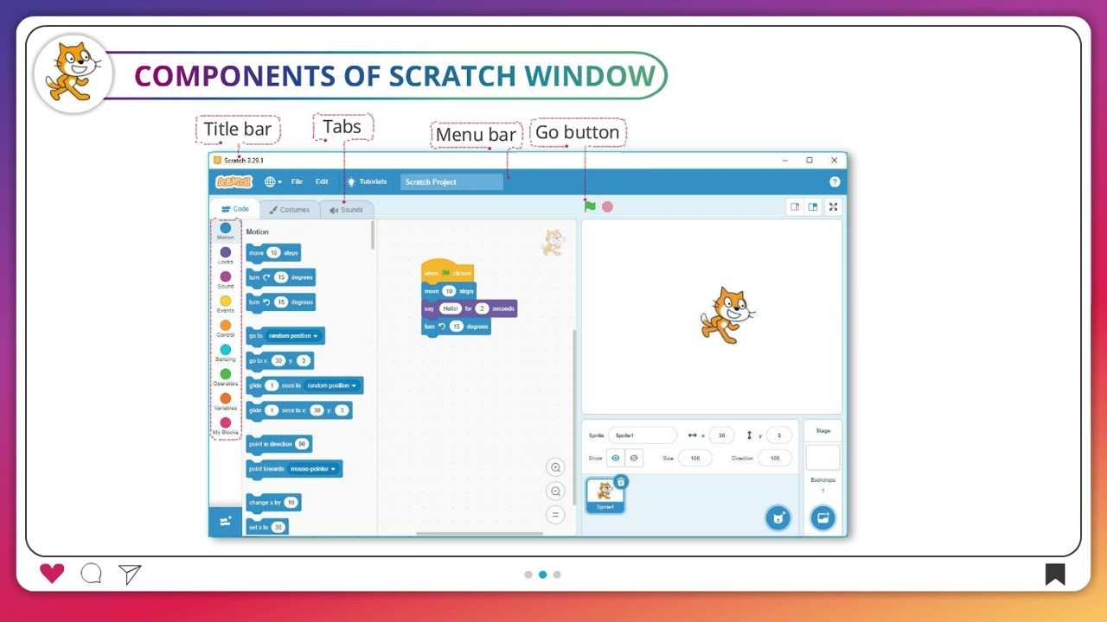Image resolution: width=1107 pixels, height=622 pixels.
Task: Zoom in on the code workspace
Action: [x=555, y=467]
